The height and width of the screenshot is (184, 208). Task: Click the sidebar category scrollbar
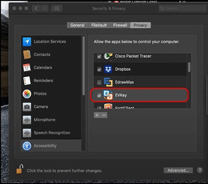point(84,66)
